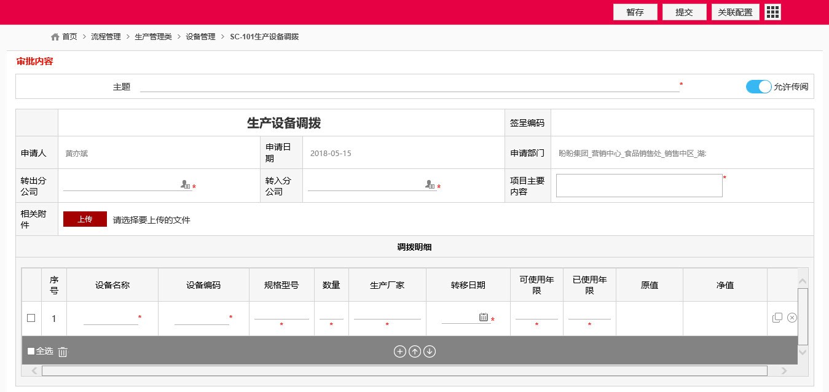Click the table's horizontal scroll right arrow
Viewport: 829px width, 392px height.
784,370
